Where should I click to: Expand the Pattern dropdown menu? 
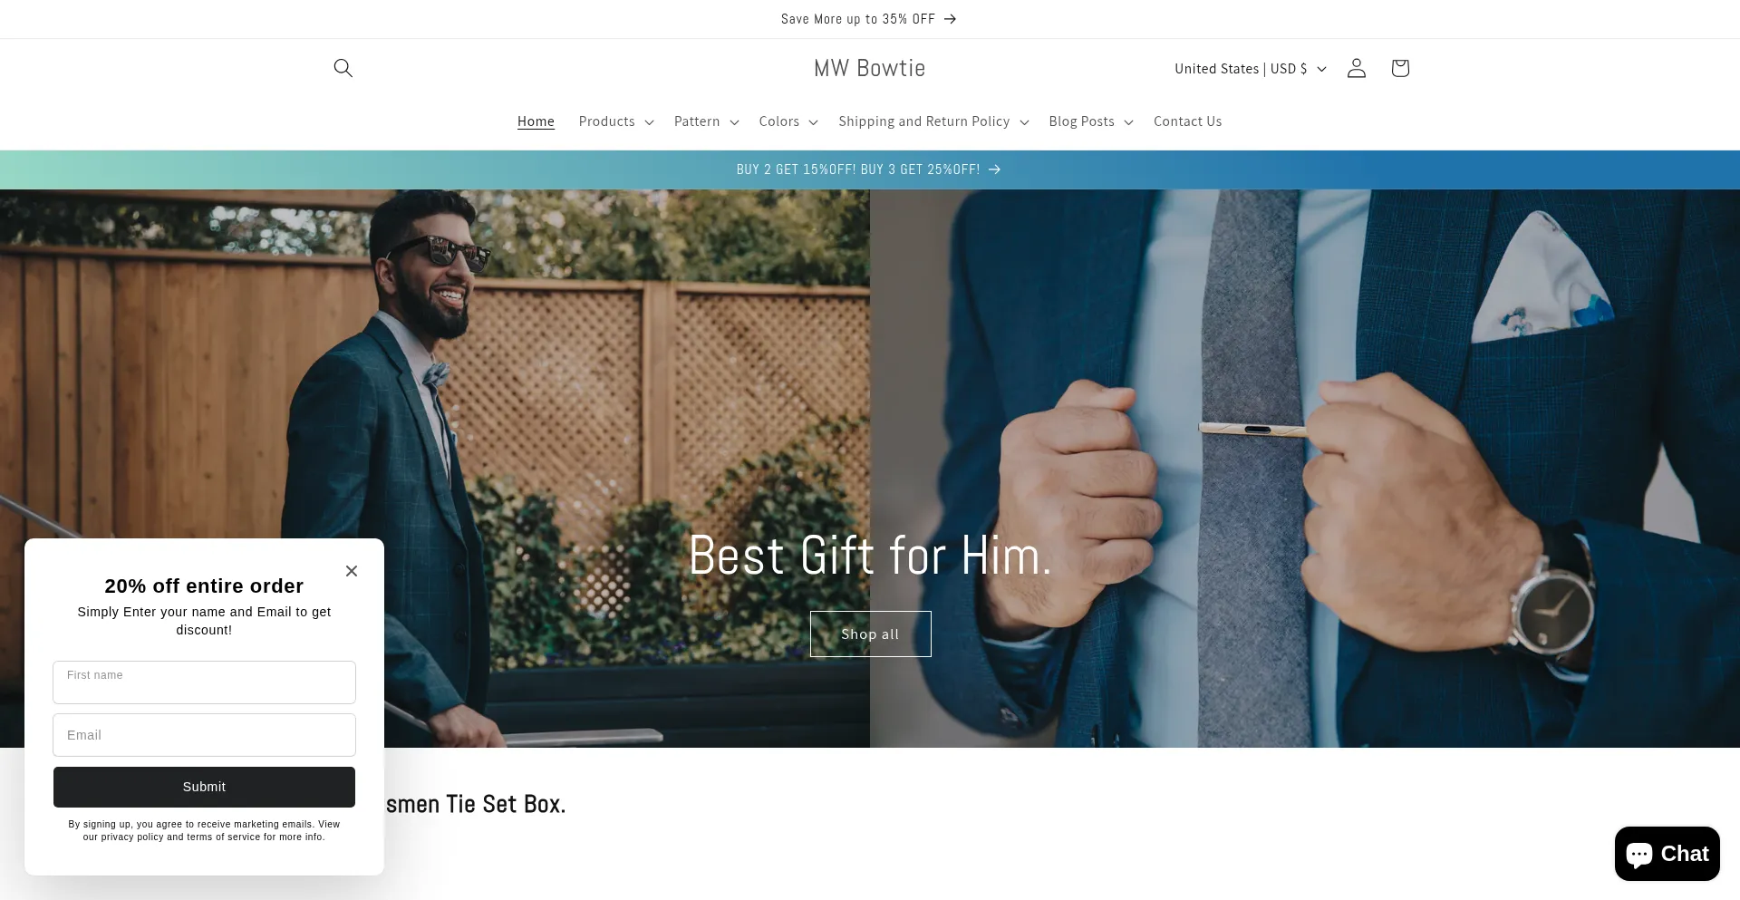[706, 121]
